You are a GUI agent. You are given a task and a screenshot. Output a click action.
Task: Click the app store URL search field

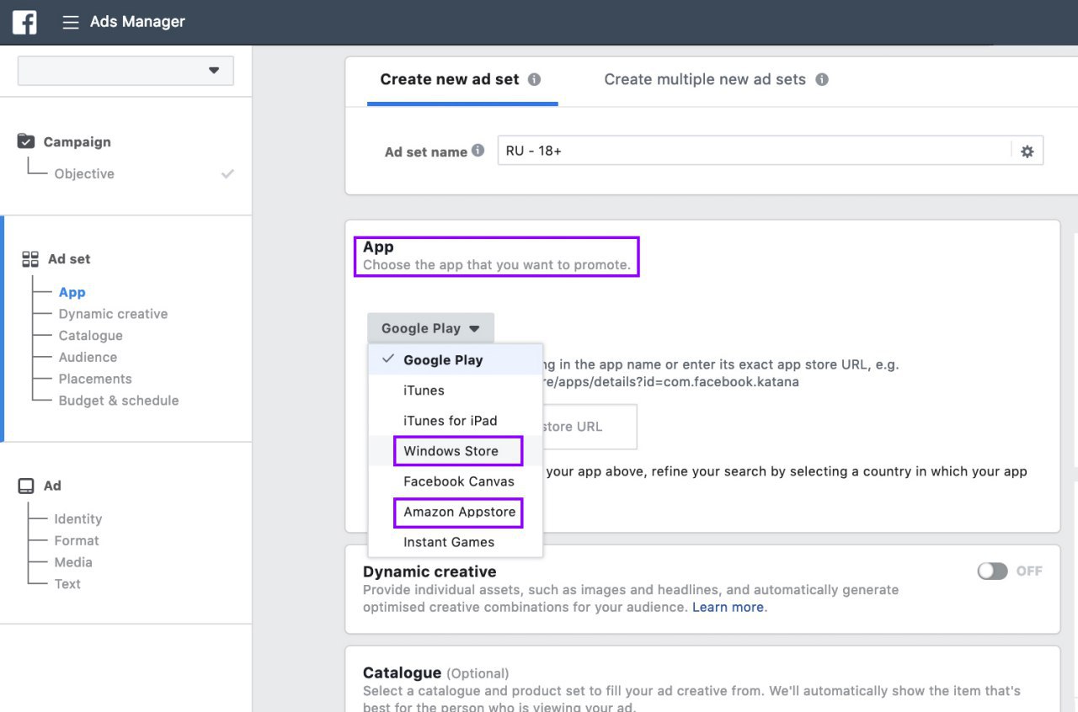click(590, 427)
